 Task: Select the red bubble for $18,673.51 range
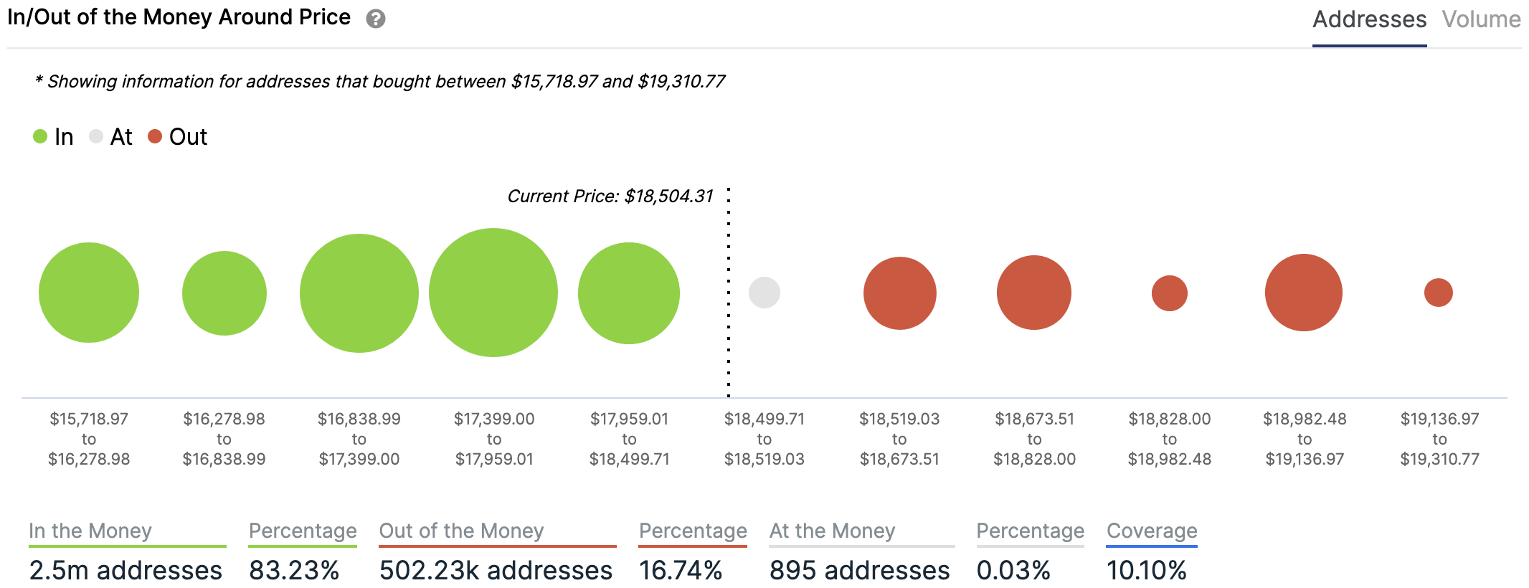pyautogui.click(x=1034, y=293)
